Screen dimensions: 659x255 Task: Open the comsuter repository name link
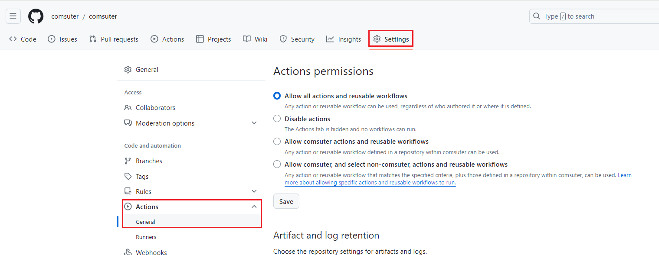103,16
